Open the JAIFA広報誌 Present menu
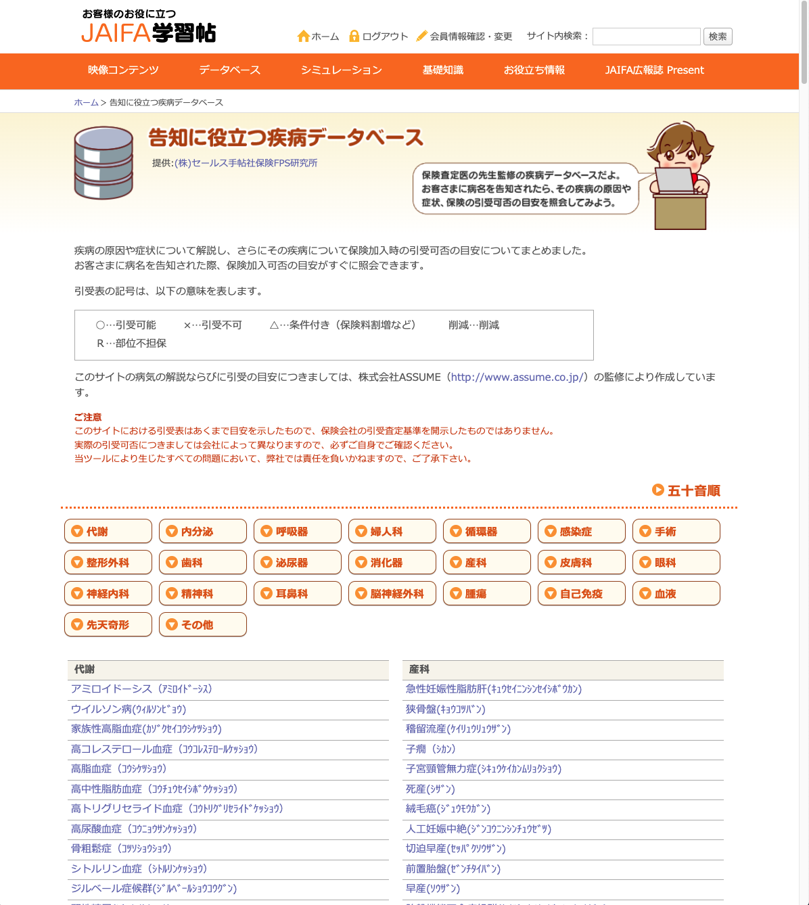The image size is (809, 905). (654, 70)
